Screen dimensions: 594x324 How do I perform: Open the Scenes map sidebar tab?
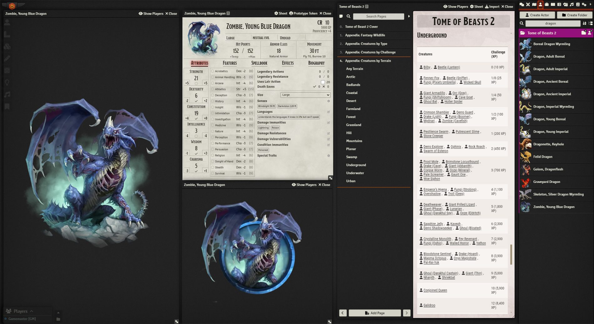point(534,4)
